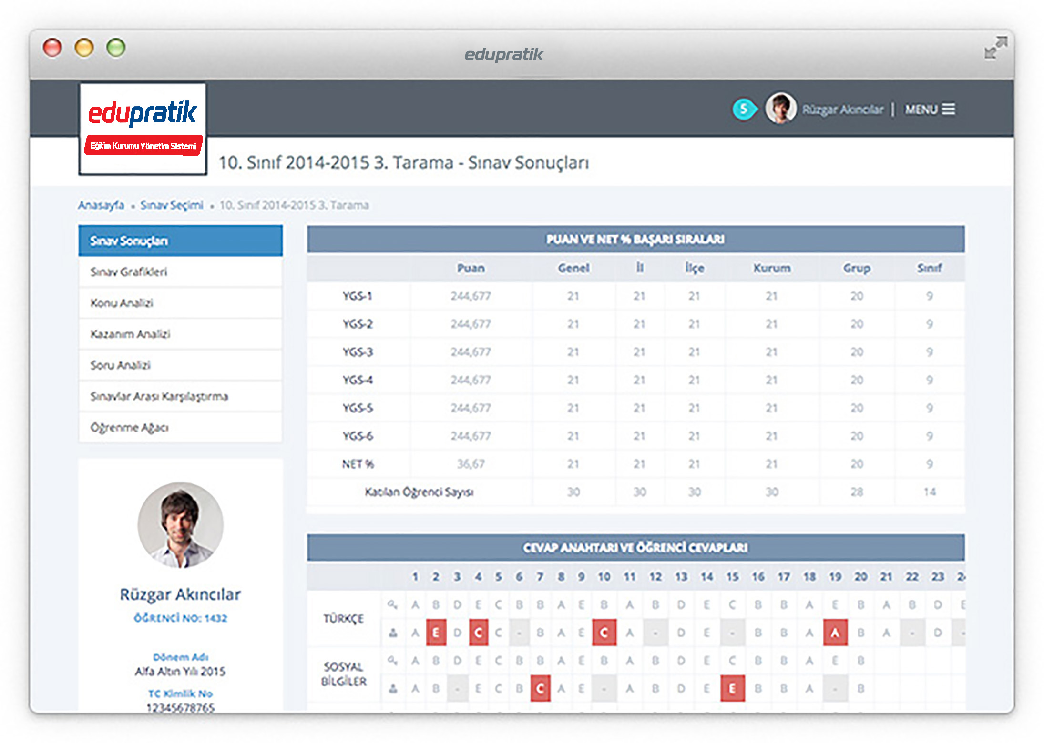Image resolution: width=1044 pixels, height=743 pixels.
Task: Click the YGS-6 row label
Action: pyautogui.click(x=358, y=436)
